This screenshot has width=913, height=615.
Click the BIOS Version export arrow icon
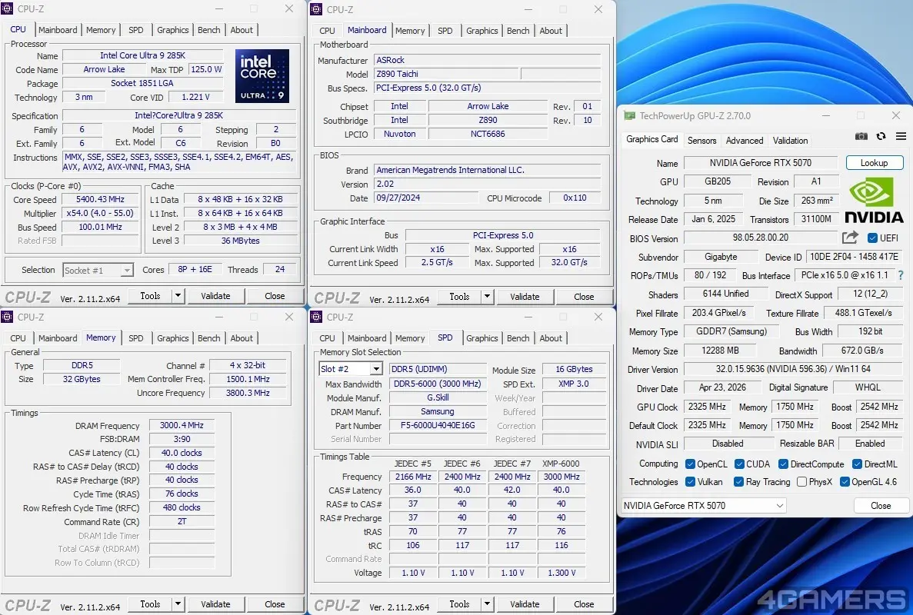[850, 238]
